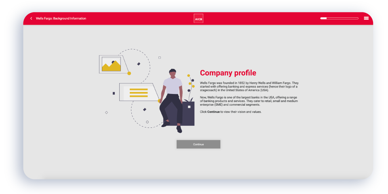Click the 'Click Continue to view' instruction text
This screenshot has width=388, height=194.
point(231,112)
